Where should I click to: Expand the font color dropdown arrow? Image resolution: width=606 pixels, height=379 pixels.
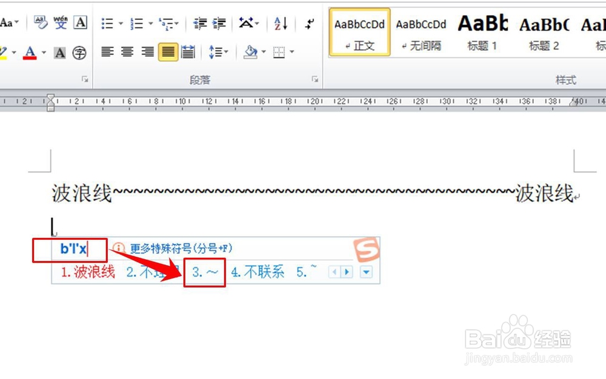[44, 52]
